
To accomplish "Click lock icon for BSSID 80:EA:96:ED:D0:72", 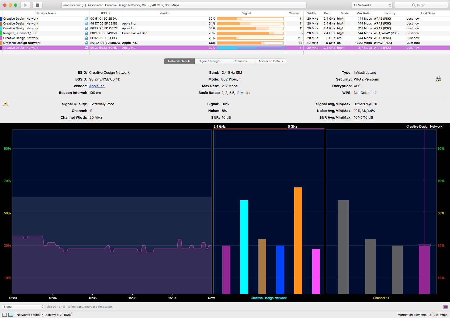I will pyautogui.click(x=86, y=29).
